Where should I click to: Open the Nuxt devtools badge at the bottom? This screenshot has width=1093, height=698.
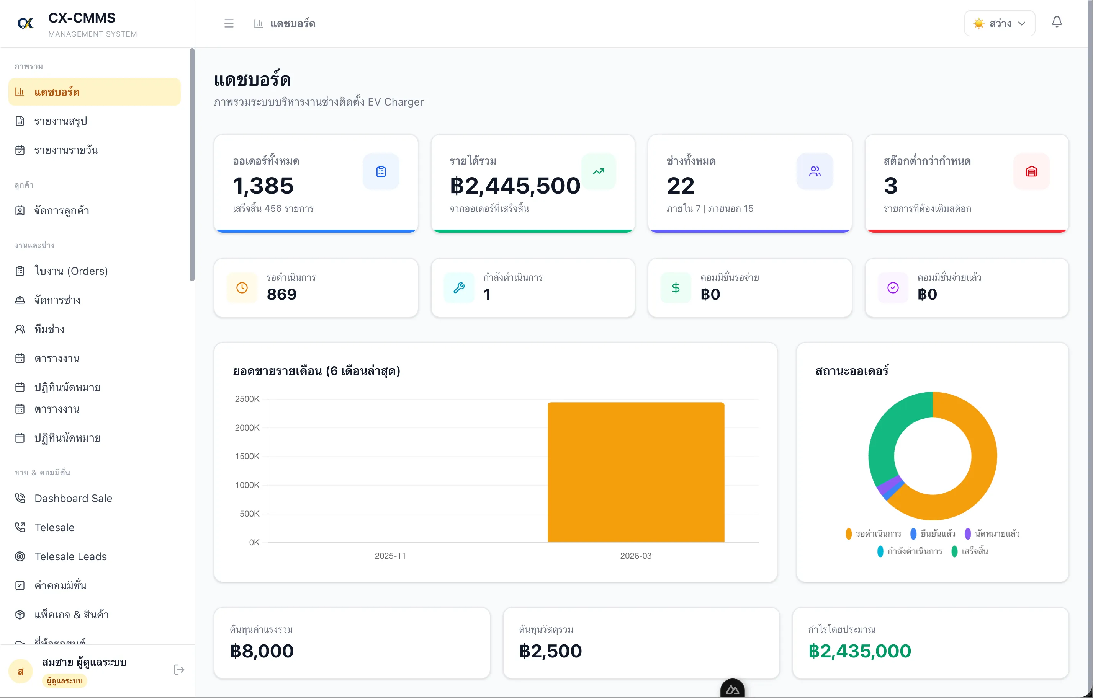pyautogui.click(x=732, y=689)
